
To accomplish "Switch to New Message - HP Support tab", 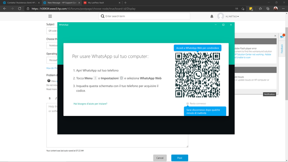I will pos(62,3).
